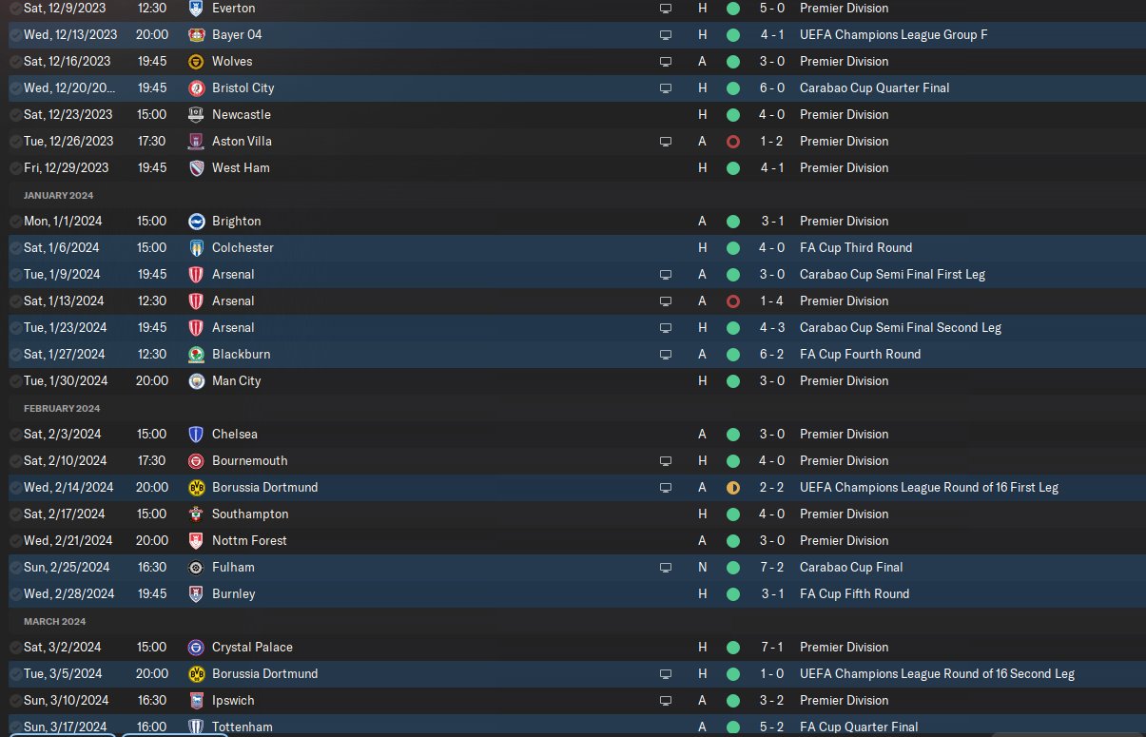This screenshot has height=737, width=1146.
Task: Click red loss indicator on Arsenal 1 - 4 row
Action: tap(732, 301)
